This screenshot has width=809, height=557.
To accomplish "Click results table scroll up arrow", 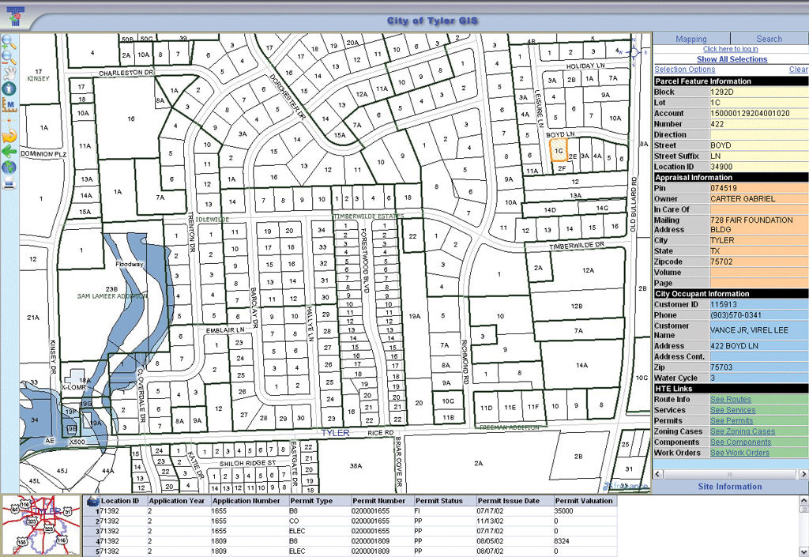I will [803, 500].
